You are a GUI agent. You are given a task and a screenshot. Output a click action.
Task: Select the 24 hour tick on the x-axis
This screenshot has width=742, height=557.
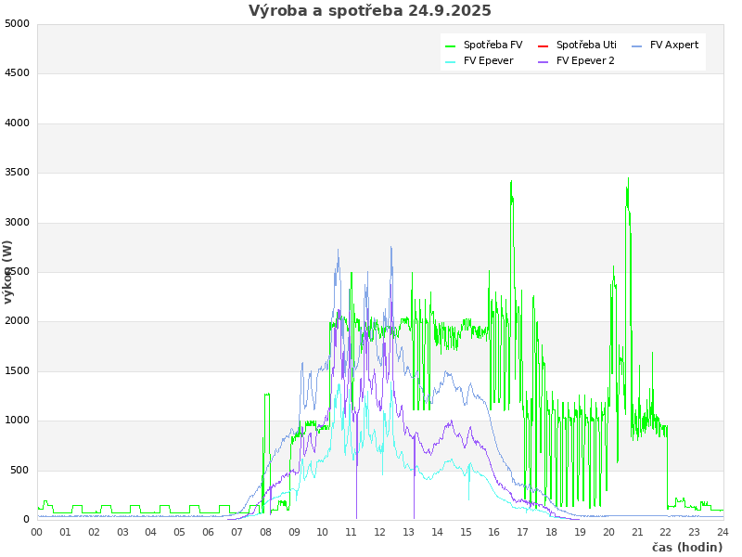(x=723, y=532)
